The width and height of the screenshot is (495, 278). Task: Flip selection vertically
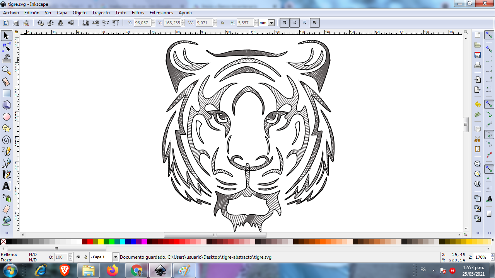coord(71,23)
